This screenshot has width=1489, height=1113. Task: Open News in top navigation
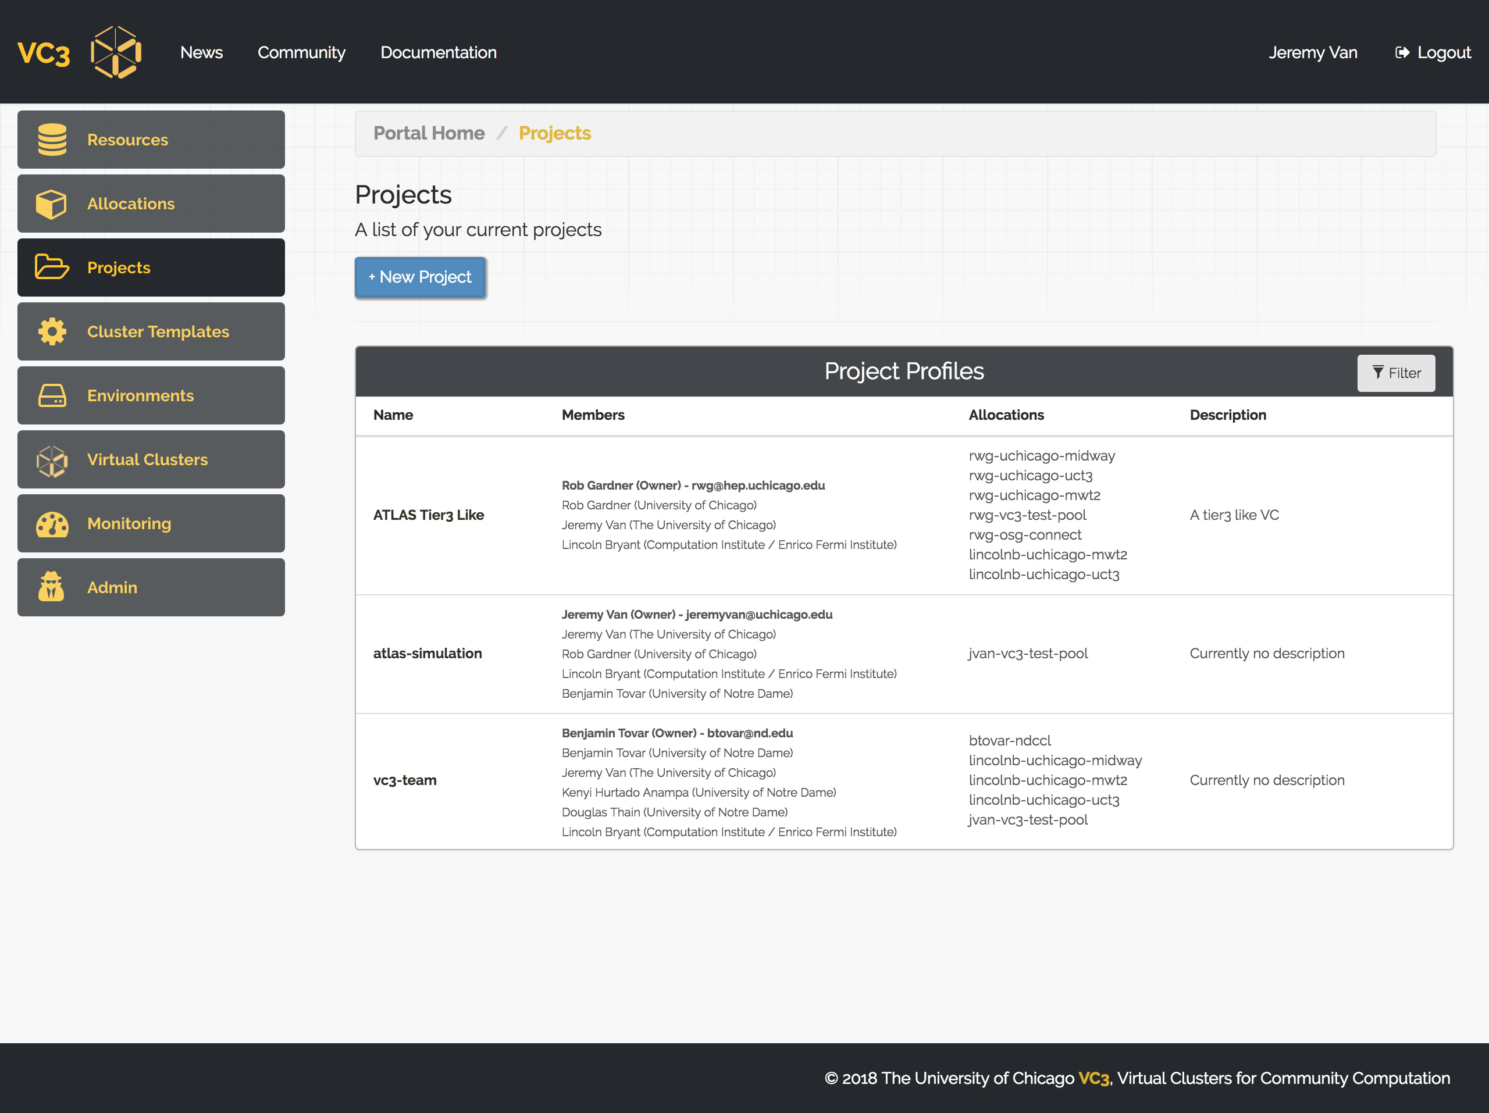coord(201,52)
